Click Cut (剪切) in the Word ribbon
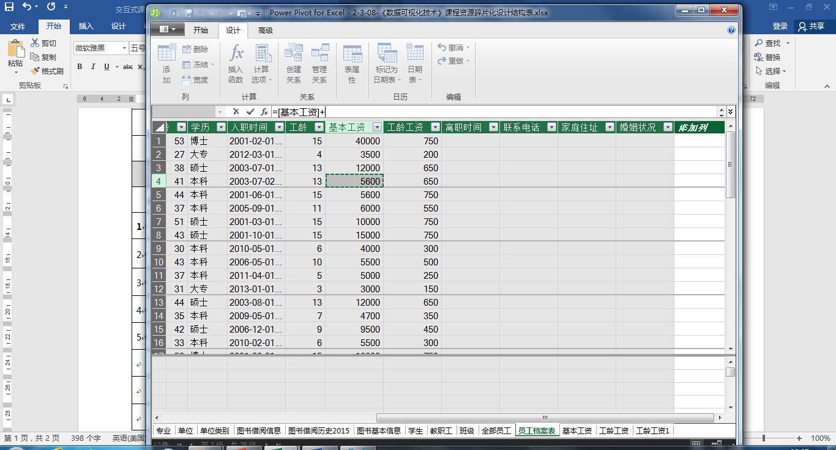The width and height of the screenshot is (836, 450). [x=43, y=43]
